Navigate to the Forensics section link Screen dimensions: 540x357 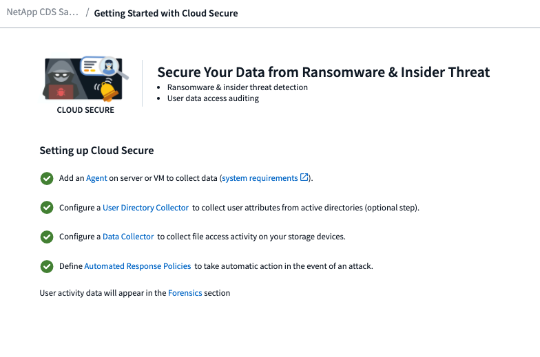tap(185, 293)
